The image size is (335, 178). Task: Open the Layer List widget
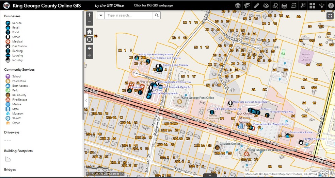[238, 5]
